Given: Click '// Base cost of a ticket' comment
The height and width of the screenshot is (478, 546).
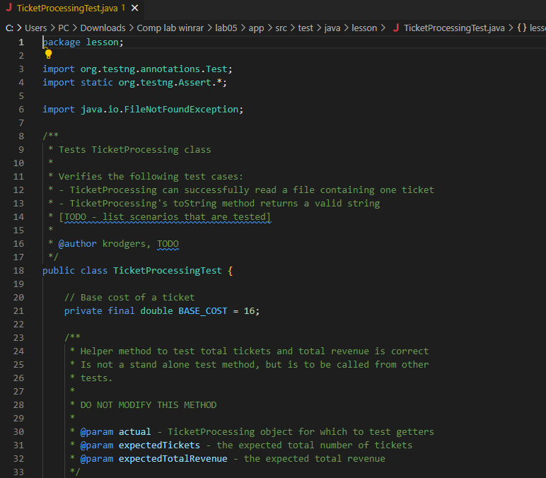Looking at the screenshot, I should [129, 297].
